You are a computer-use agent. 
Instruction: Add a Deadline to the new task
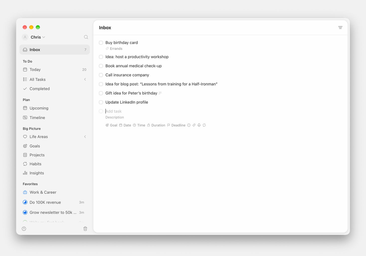(x=176, y=125)
